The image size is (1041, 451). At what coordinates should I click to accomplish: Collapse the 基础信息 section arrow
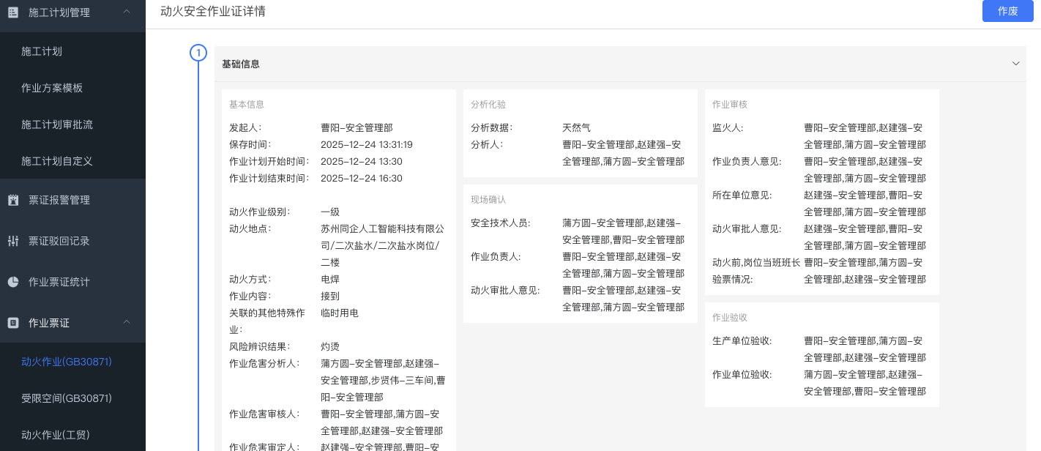(x=1015, y=64)
